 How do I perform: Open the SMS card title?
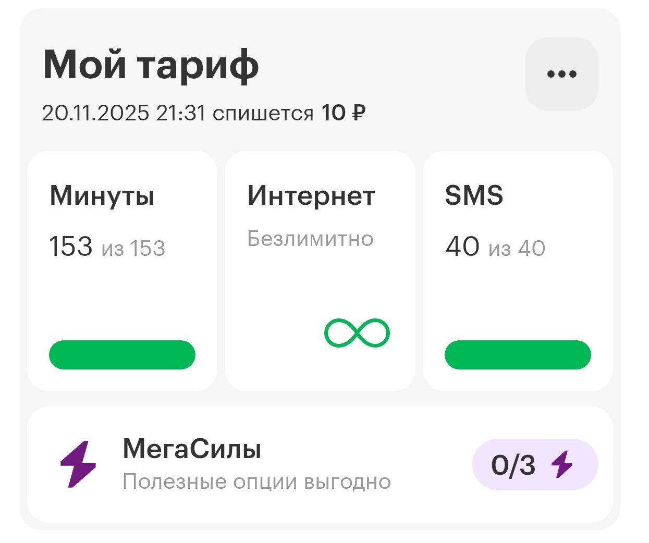click(474, 196)
